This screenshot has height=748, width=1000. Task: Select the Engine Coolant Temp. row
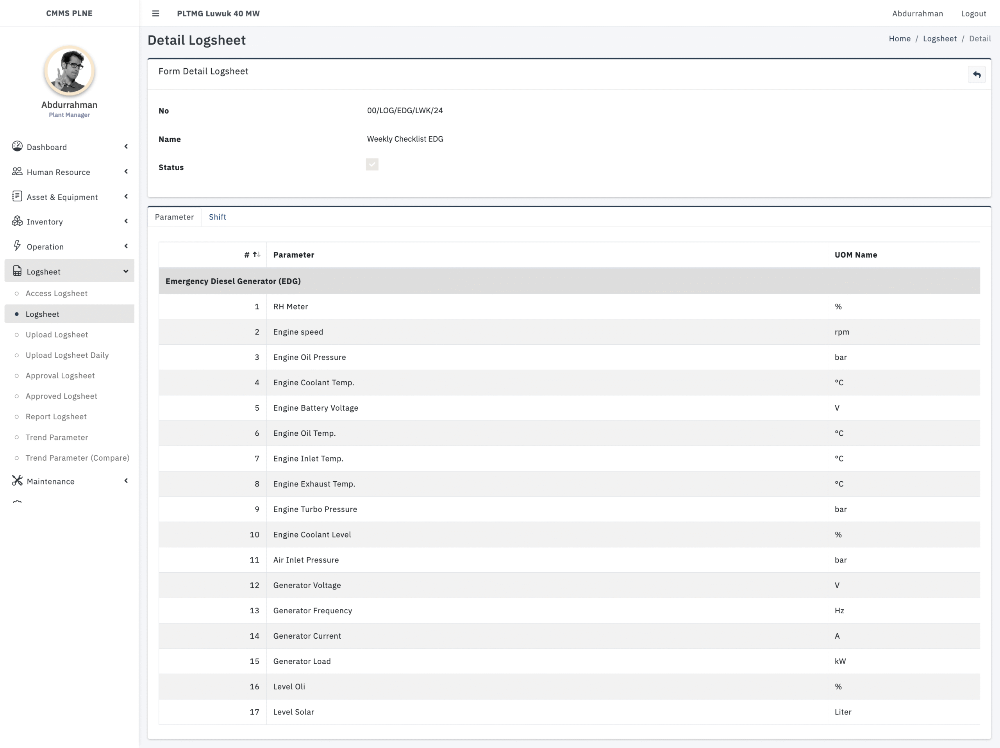click(569, 383)
